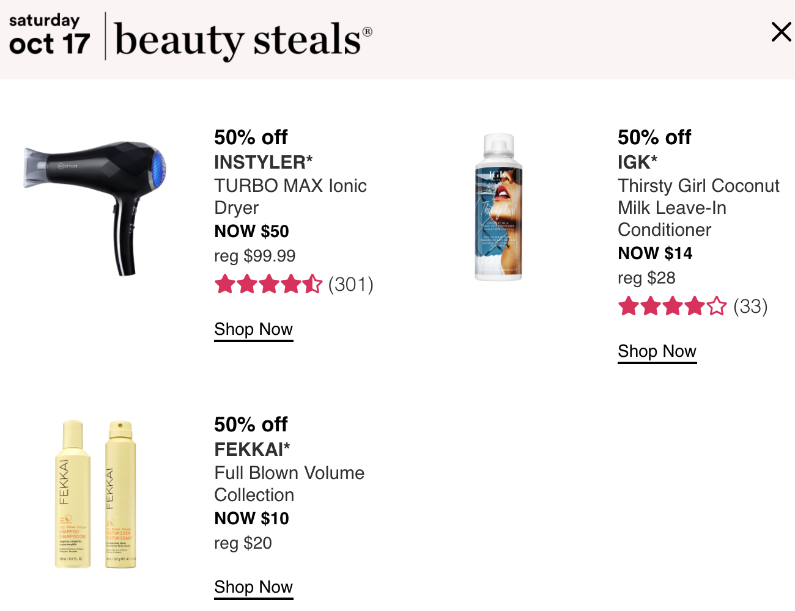Screen dimensions: 795x611
Task: Click the IGK star rating icons
Action: pyautogui.click(x=672, y=306)
